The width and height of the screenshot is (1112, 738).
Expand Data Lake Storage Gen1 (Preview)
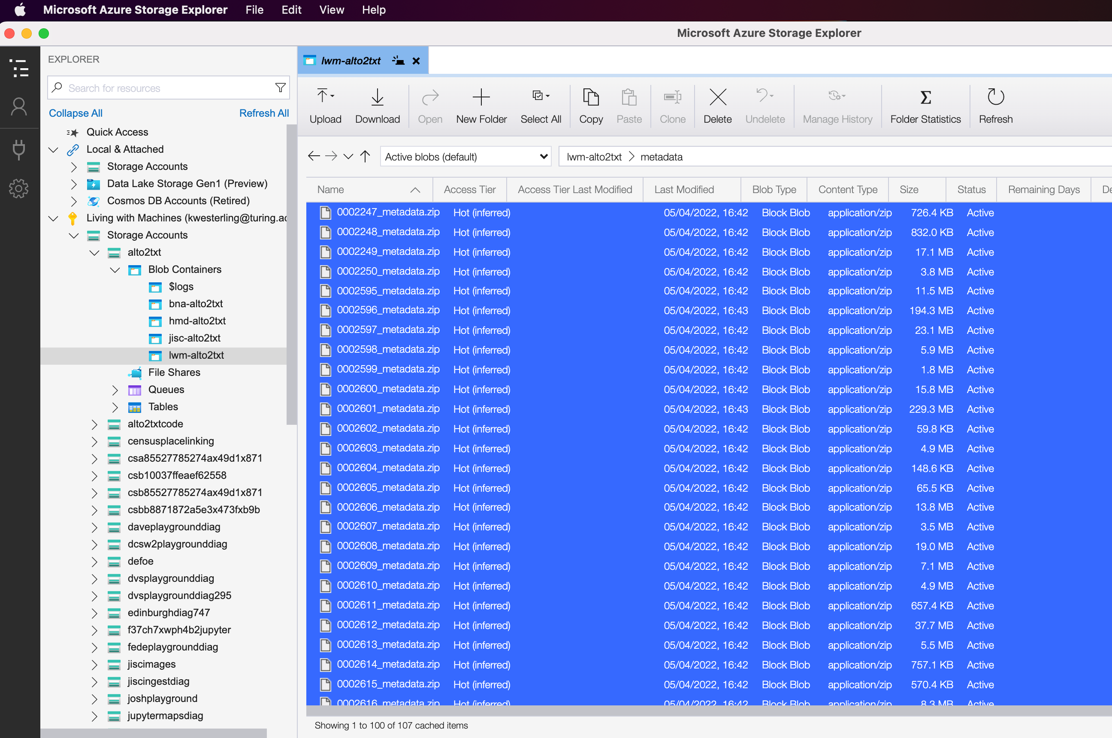[x=74, y=184]
